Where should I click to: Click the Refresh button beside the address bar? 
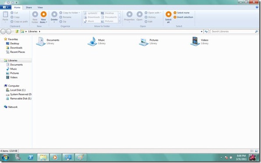point(206,31)
